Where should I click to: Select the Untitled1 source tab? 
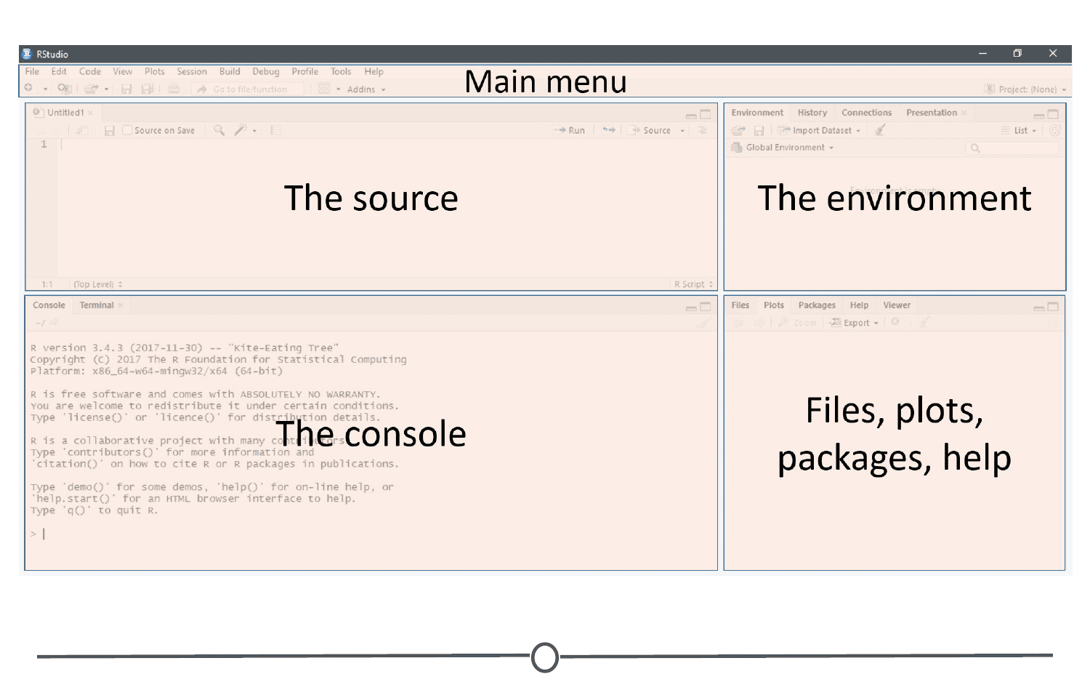coord(65,113)
